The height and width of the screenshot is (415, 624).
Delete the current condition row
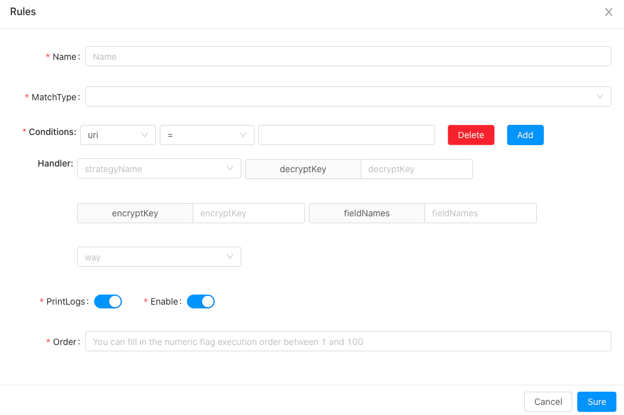(x=471, y=134)
